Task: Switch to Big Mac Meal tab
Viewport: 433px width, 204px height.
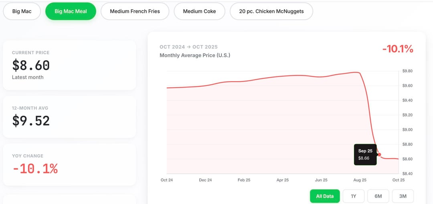Action: click(71, 11)
